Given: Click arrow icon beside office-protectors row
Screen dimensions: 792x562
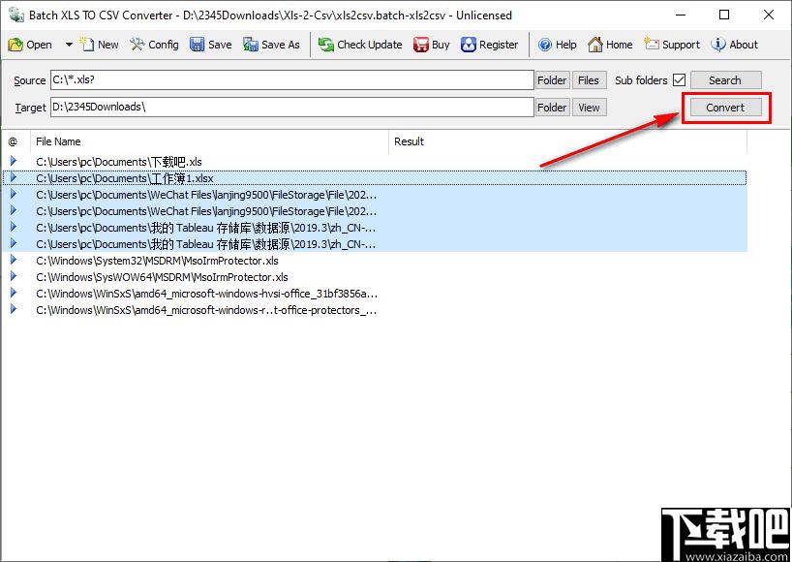Looking at the screenshot, I should coord(14,309).
